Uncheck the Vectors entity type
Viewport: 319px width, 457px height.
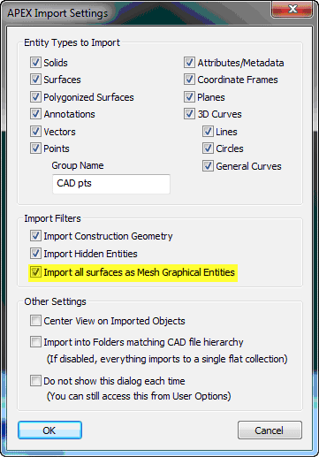[x=35, y=132]
